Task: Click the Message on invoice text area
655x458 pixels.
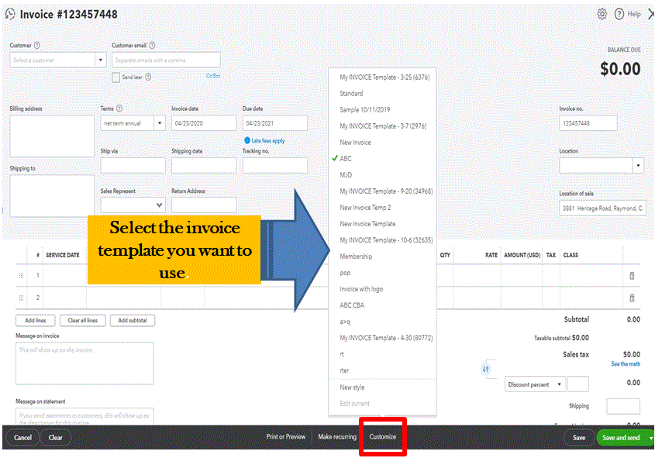Action: pos(84,363)
